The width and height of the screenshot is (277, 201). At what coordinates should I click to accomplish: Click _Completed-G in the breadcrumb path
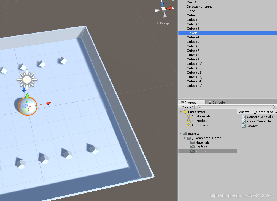click(x=265, y=112)
